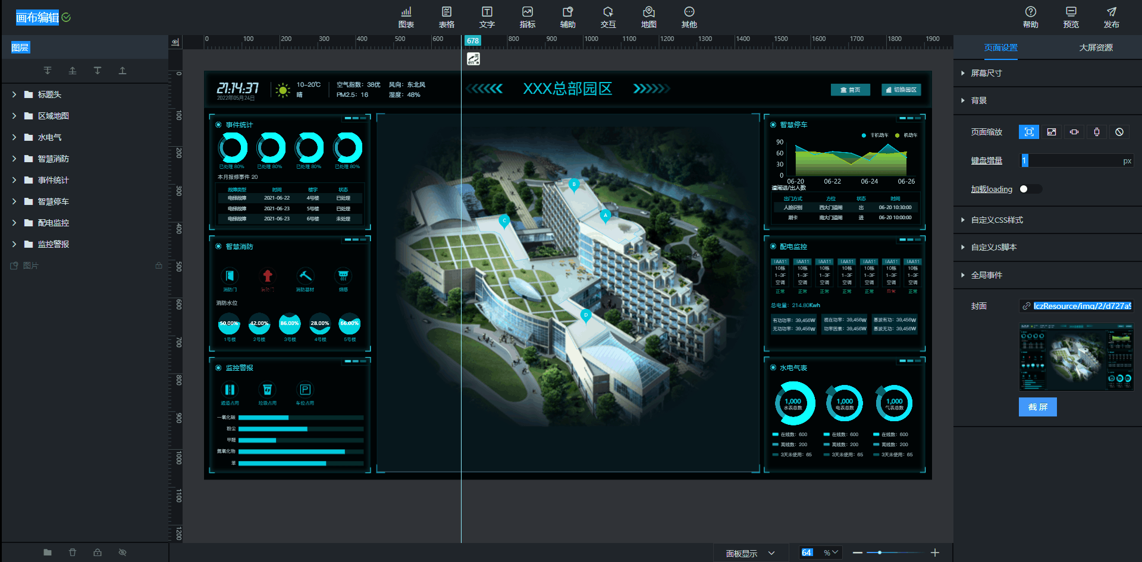
Task: Click the 预览 preview icon
Action: tap(1071, 17)
